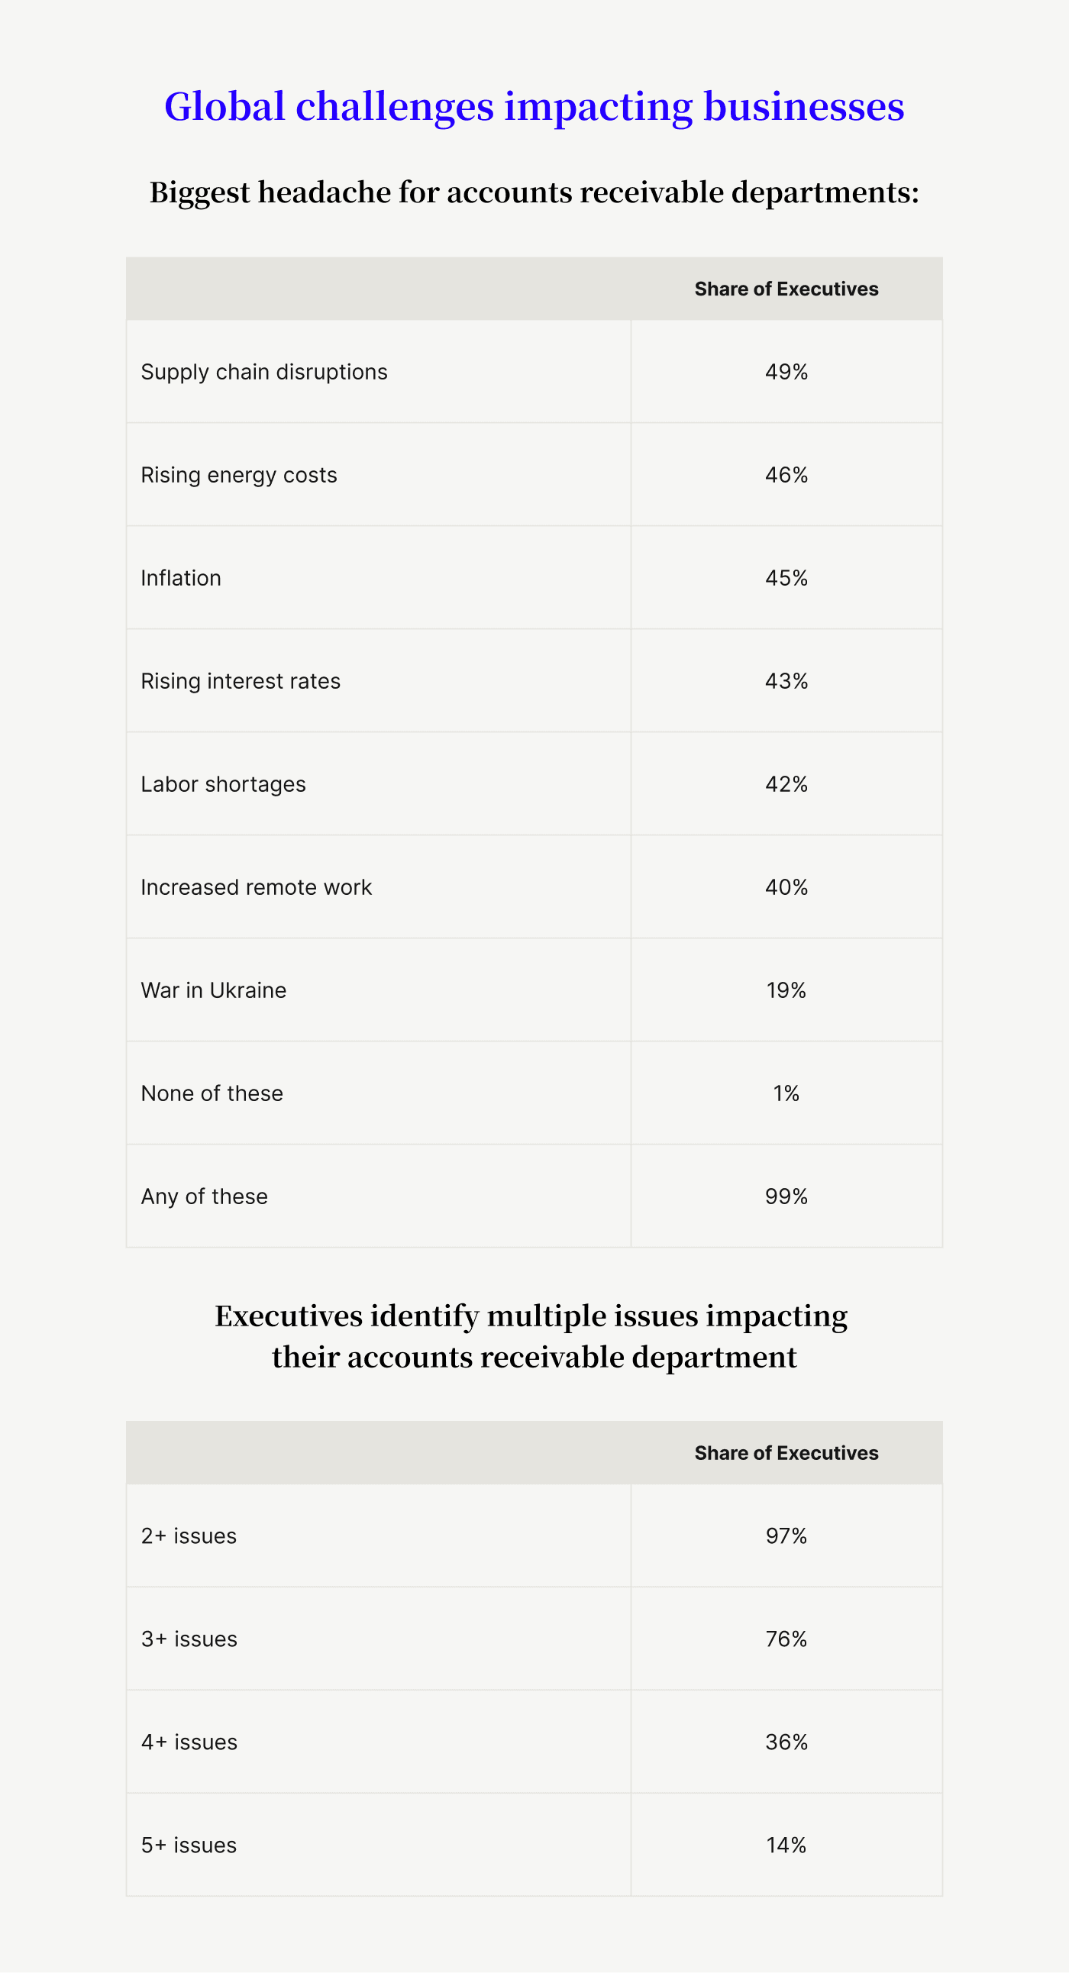Click the second table's 'Share of Executives' header

pos(786,1454)
